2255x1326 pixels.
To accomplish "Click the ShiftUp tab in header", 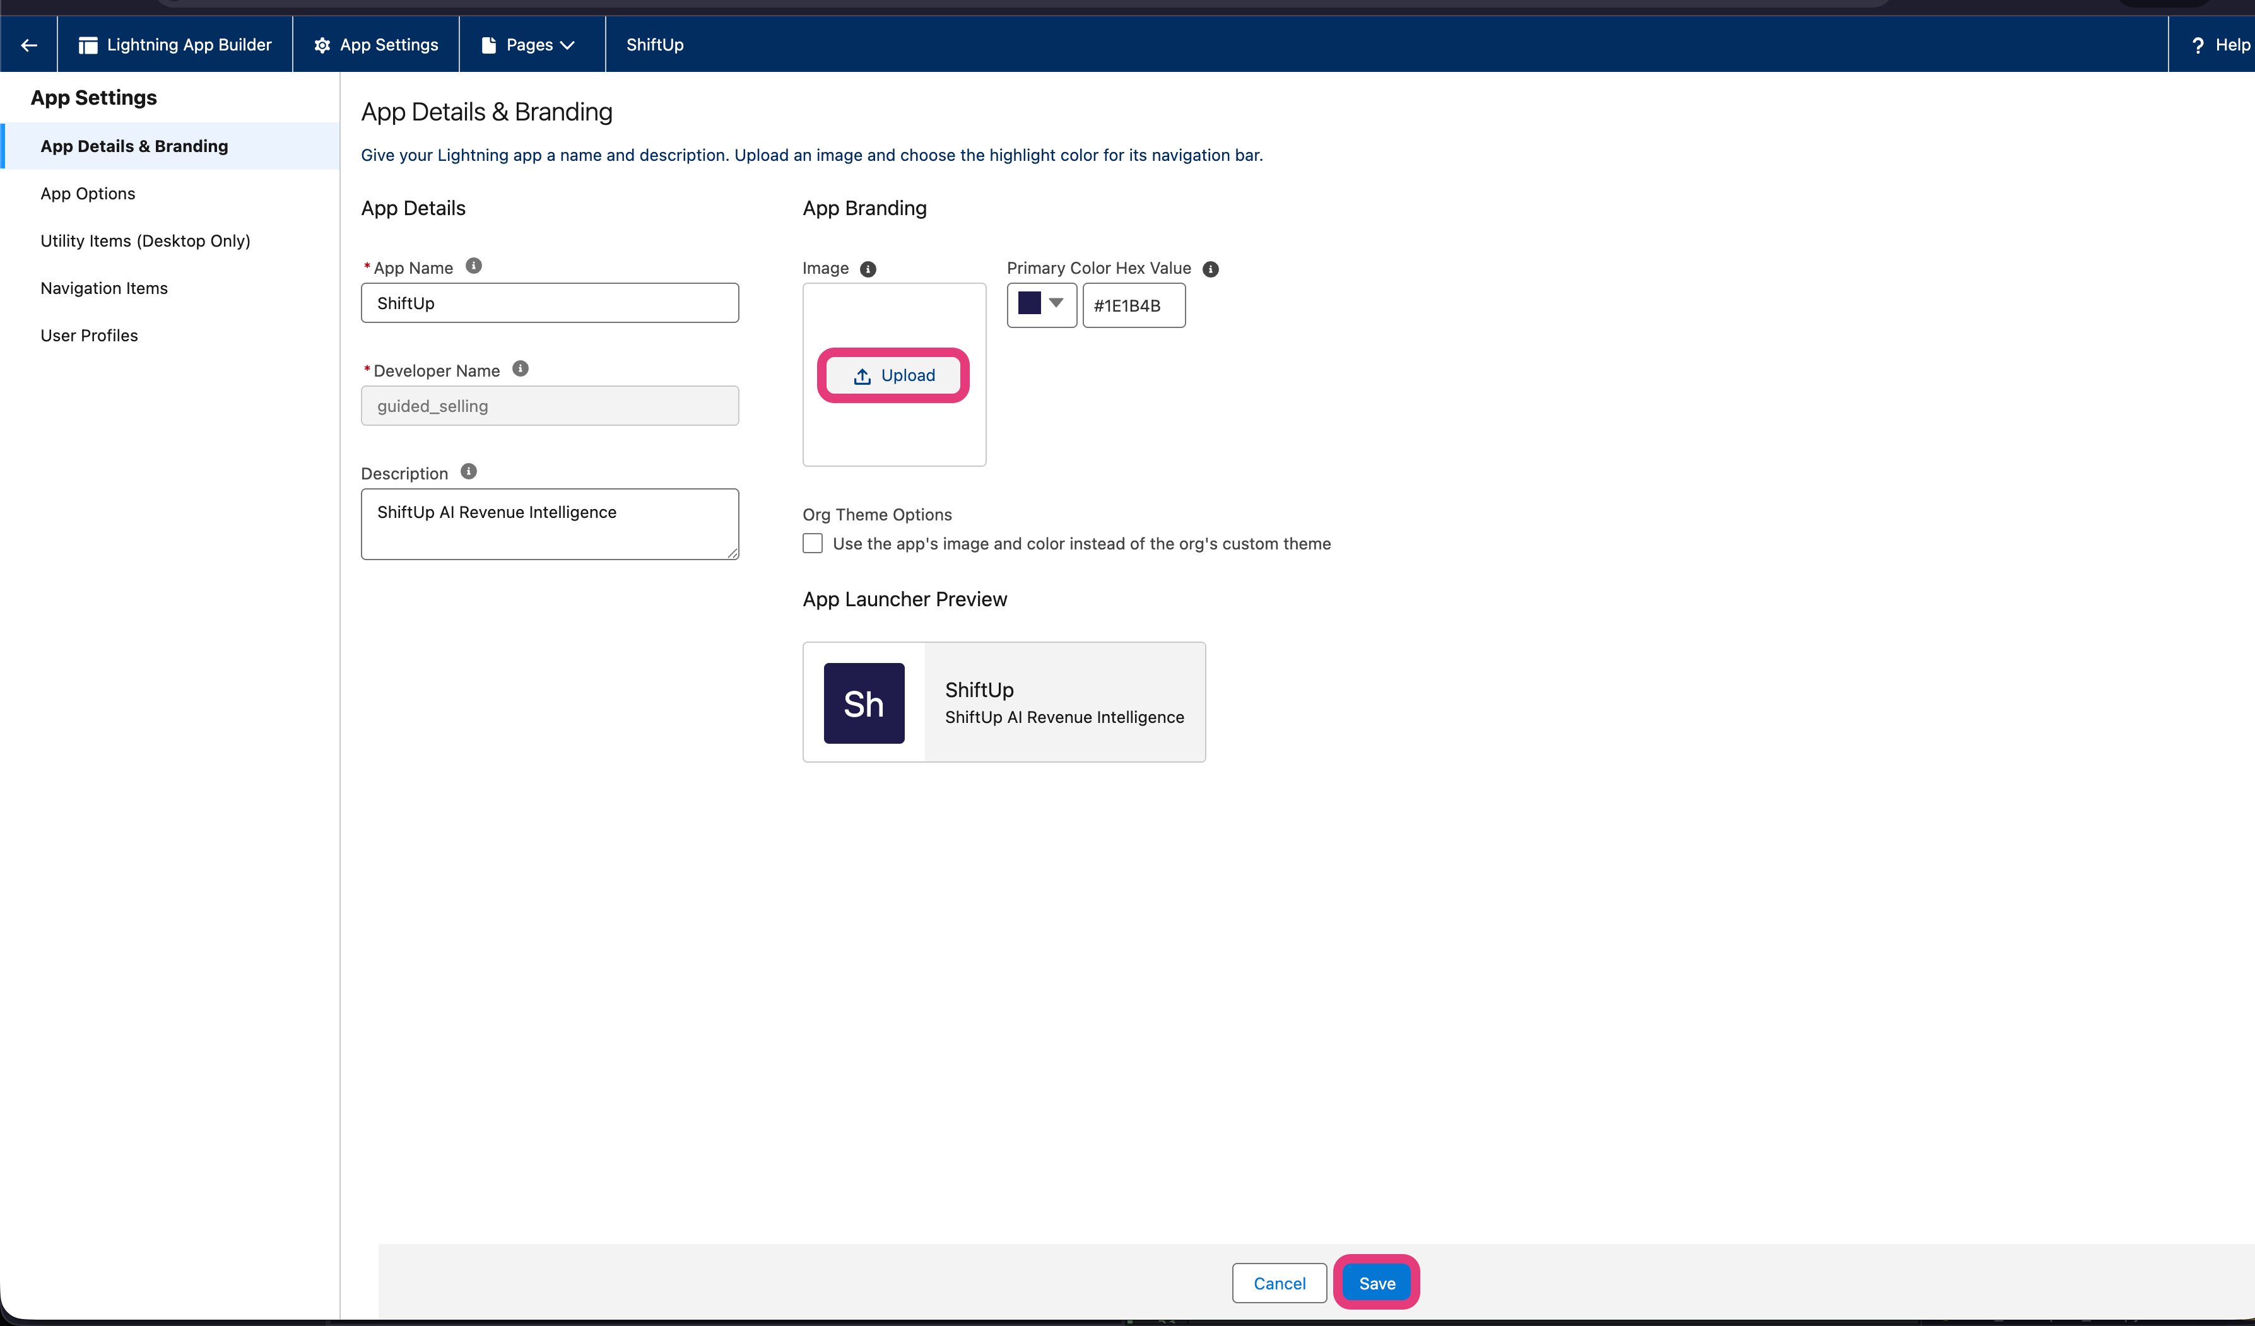I will click(x=655, y=45).
